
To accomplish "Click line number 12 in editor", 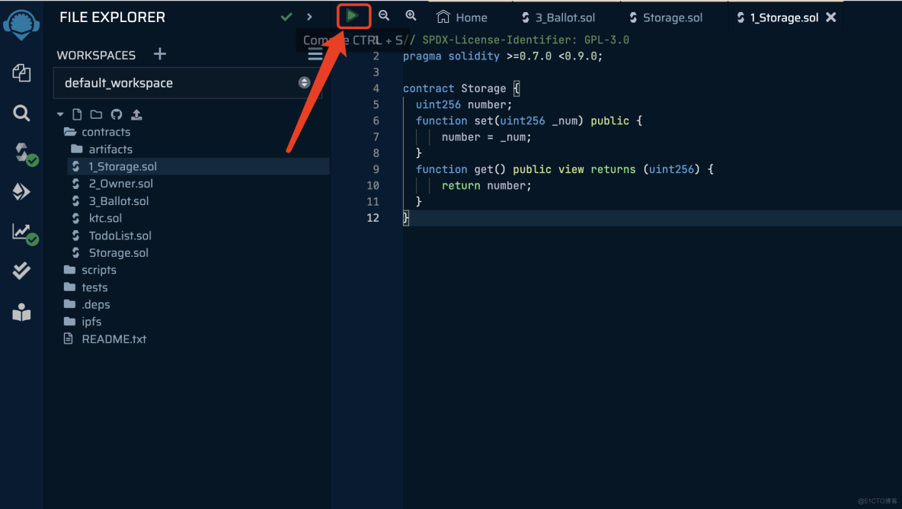I will [x=373, y=217].
